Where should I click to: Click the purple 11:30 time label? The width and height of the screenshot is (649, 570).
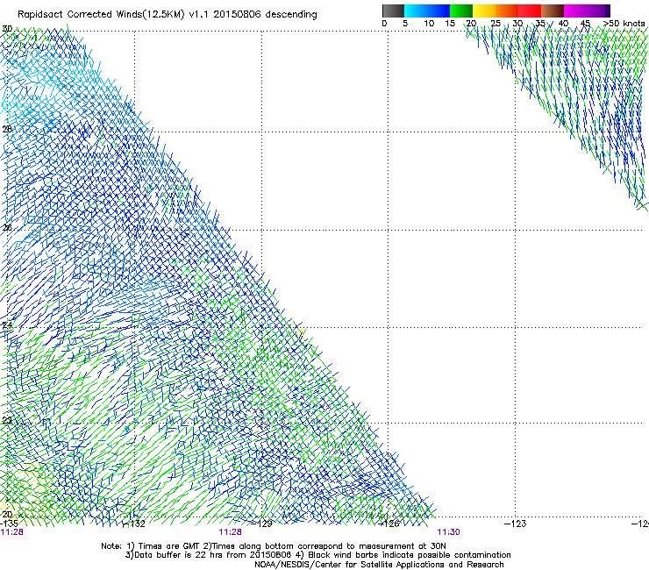(x=449, y=532)
